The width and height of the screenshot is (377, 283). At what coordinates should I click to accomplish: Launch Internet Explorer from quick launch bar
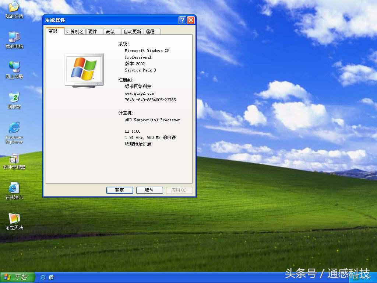pos(43,277)
